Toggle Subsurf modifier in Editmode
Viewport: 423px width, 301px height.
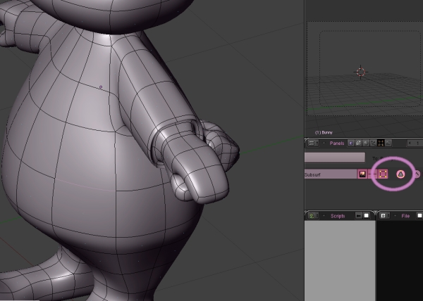(383, 174)
